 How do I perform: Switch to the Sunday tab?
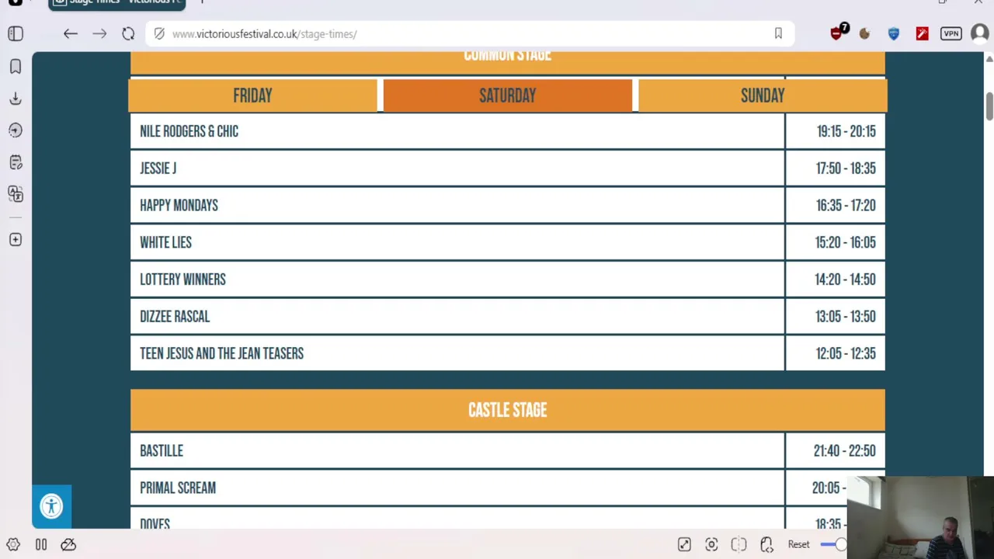[x=763, y=95]
